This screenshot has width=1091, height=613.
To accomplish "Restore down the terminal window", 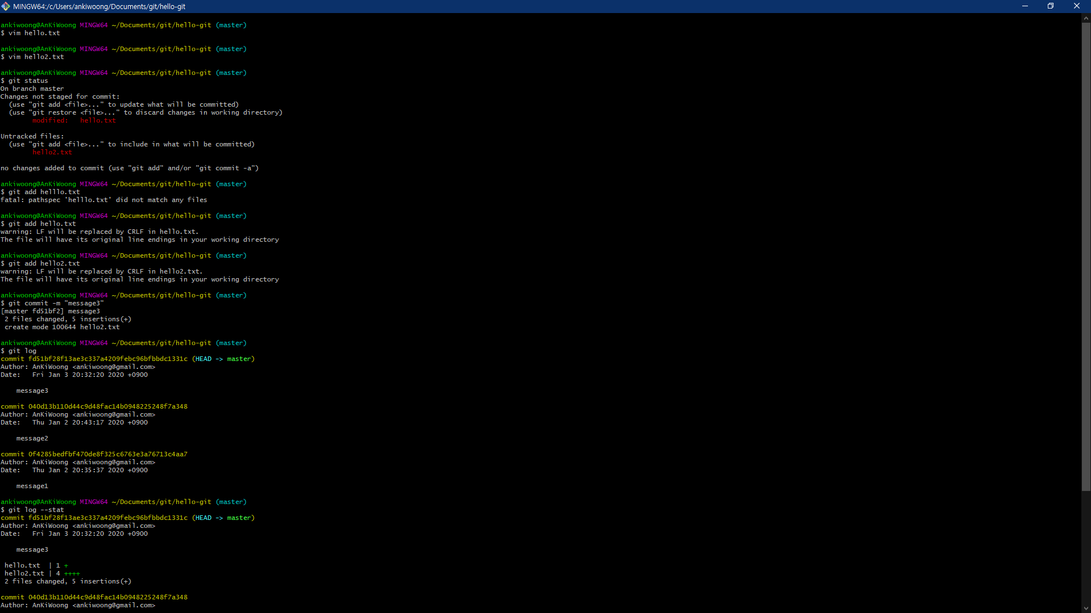I will [x=1051, y=6].
